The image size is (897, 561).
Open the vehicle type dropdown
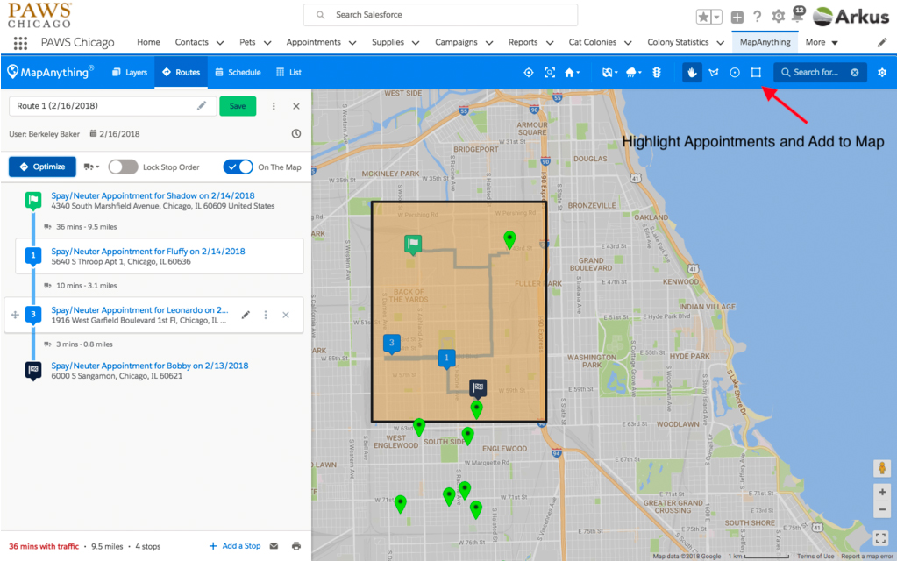pos(91,167)
